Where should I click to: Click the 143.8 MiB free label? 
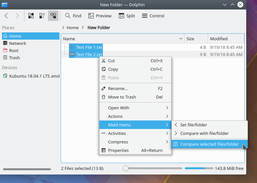[x=229, y=168]
